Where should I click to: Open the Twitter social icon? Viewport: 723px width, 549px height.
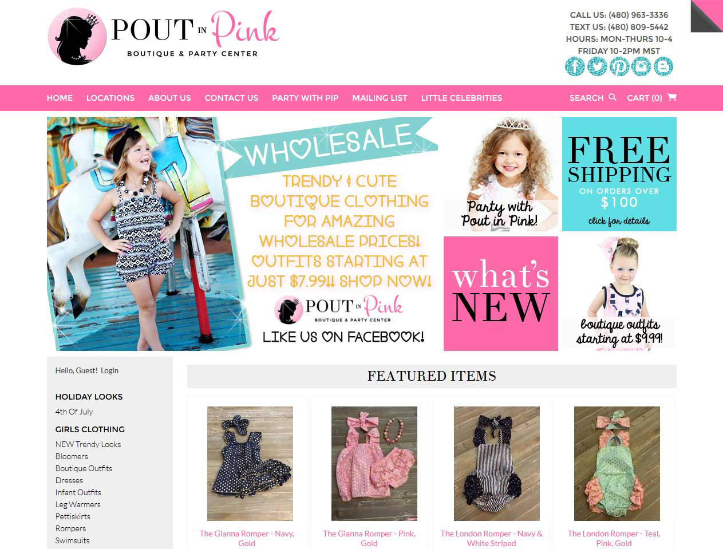click(x=597, y=66)
